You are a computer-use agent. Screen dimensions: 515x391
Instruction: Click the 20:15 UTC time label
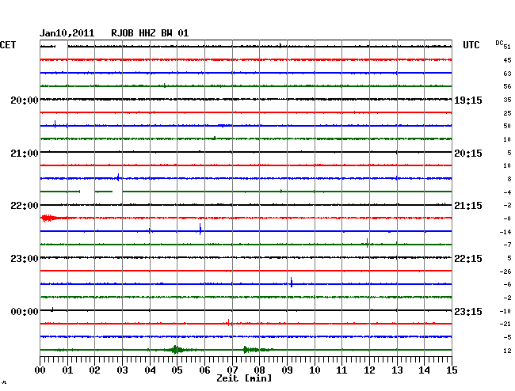pyautogui.click(x=468, y=154)
